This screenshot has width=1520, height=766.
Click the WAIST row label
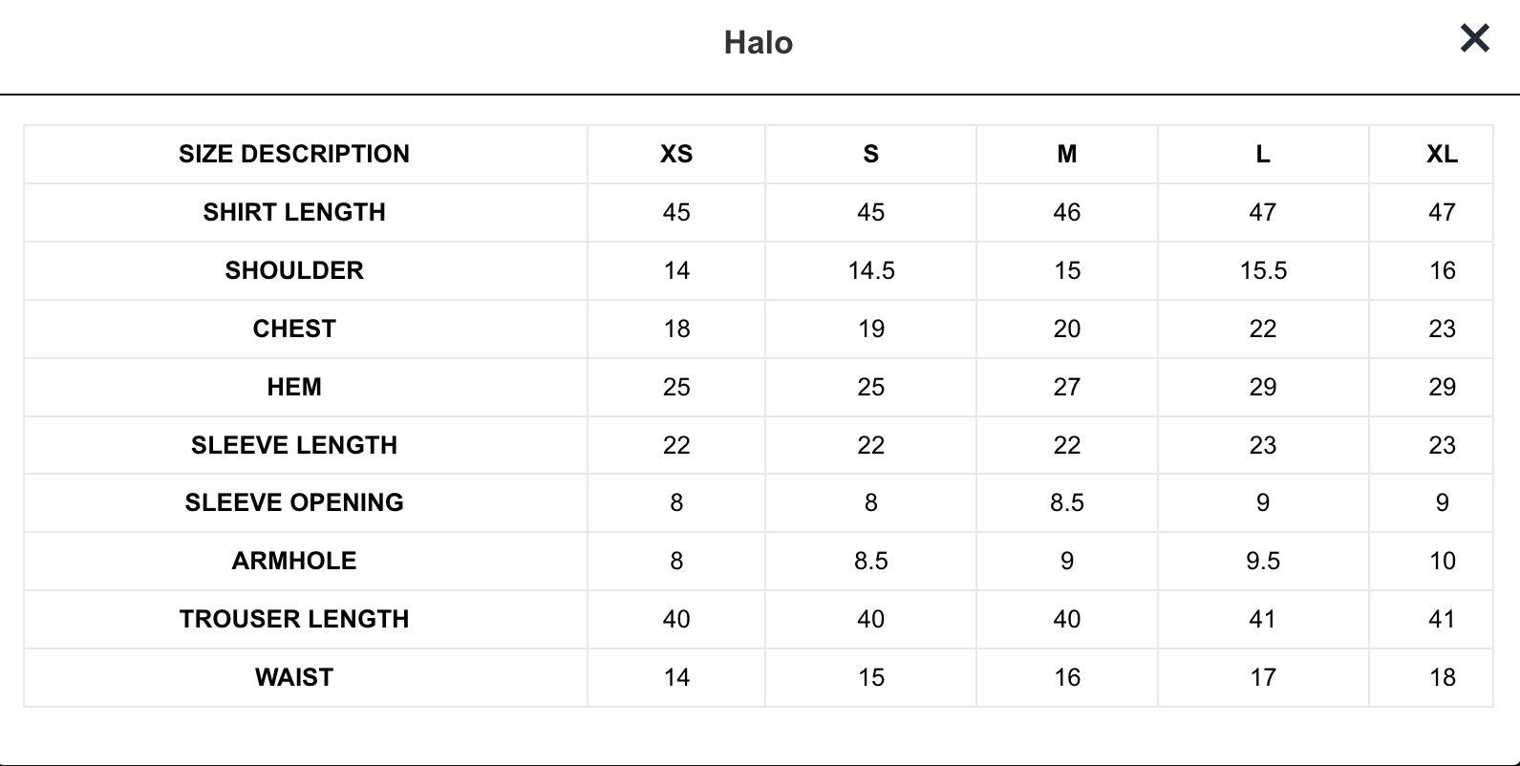click(x=294, y=677)
